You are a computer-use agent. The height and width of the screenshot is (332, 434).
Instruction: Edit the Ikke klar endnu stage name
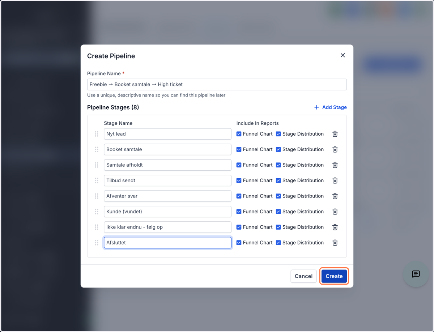click(167, 227)
